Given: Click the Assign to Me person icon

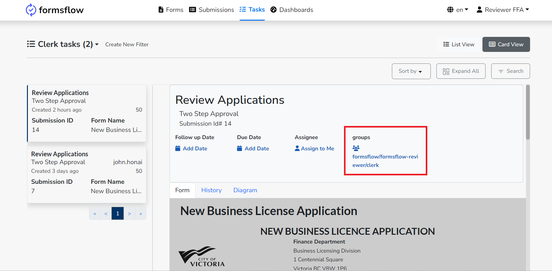Looking at the screenshot, I should [x=297, y=148].
